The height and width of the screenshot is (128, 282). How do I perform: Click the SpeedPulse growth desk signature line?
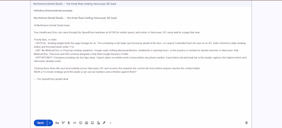(x=51, y=79)
